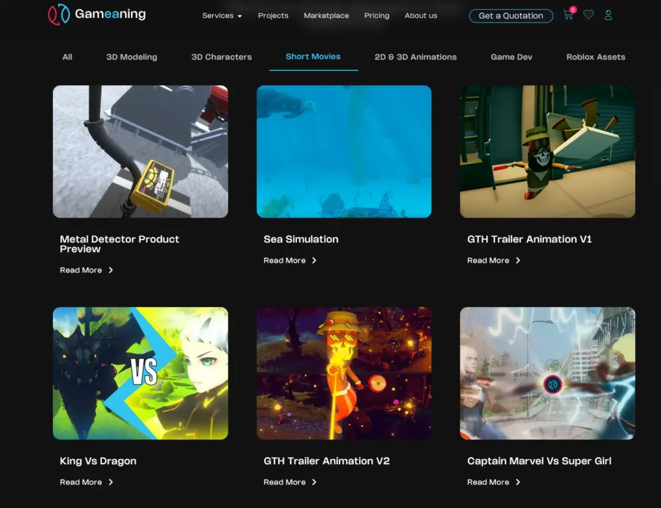Click the GTH Trailer Animation V1 title
The image size is (661, 508).
[x=529, y=239]
